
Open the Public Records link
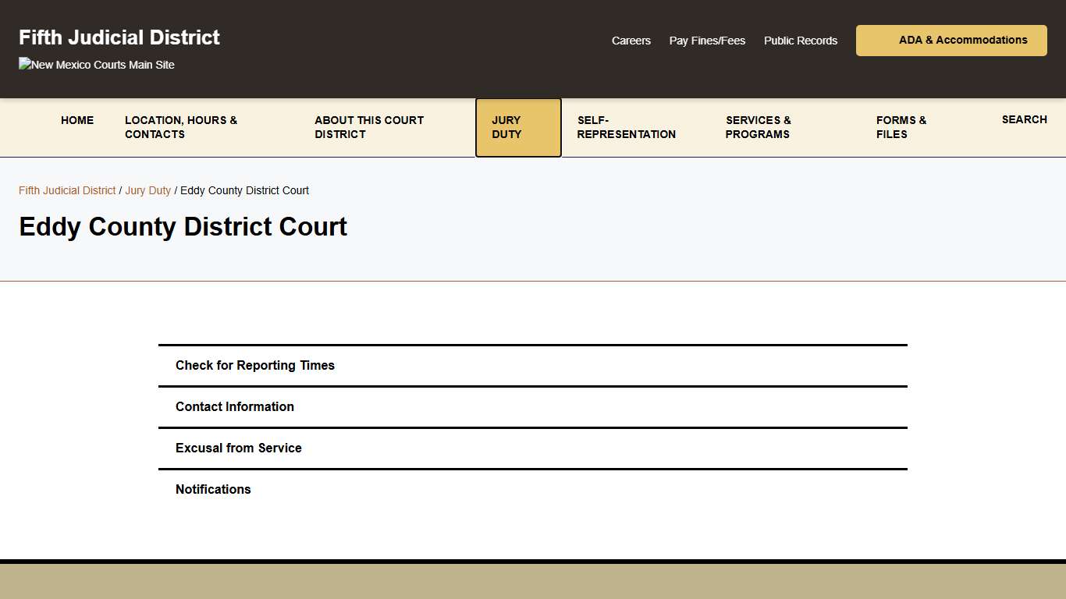coord(800,41)
